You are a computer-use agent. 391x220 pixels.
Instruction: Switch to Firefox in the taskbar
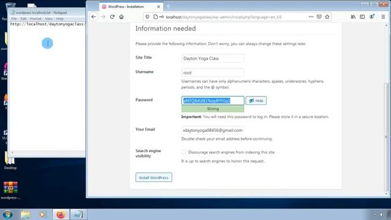tap(60, 215)
